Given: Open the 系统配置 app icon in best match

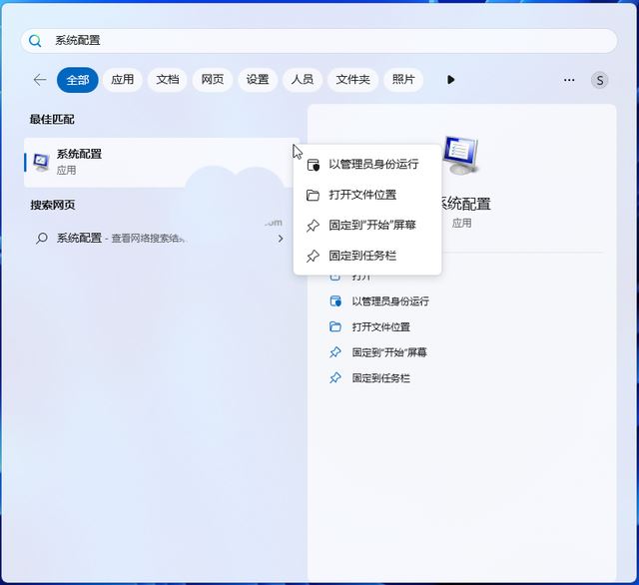Looking at the screenshot, I should point(41,161).
